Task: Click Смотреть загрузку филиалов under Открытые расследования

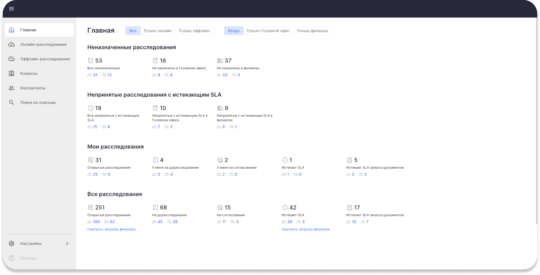Action: tap(111, 229)
